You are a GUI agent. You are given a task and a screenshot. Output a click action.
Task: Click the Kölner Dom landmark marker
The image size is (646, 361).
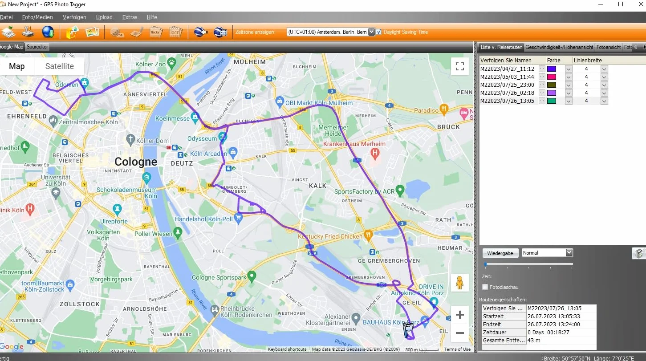(x=130, y=139)
